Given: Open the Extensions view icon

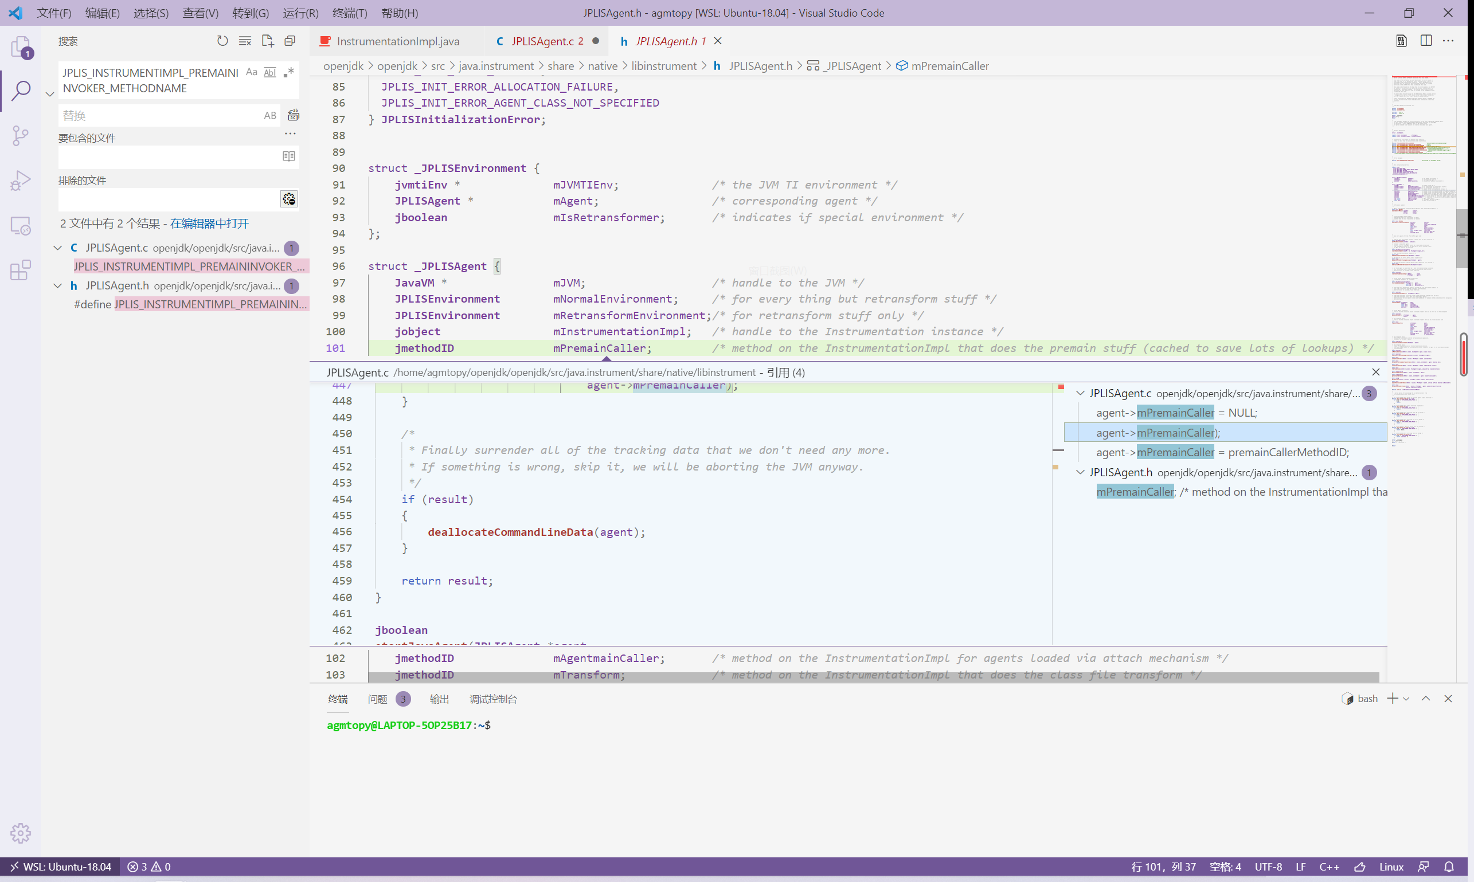Looking at the screenshot, I should click(x=20, y=271).
